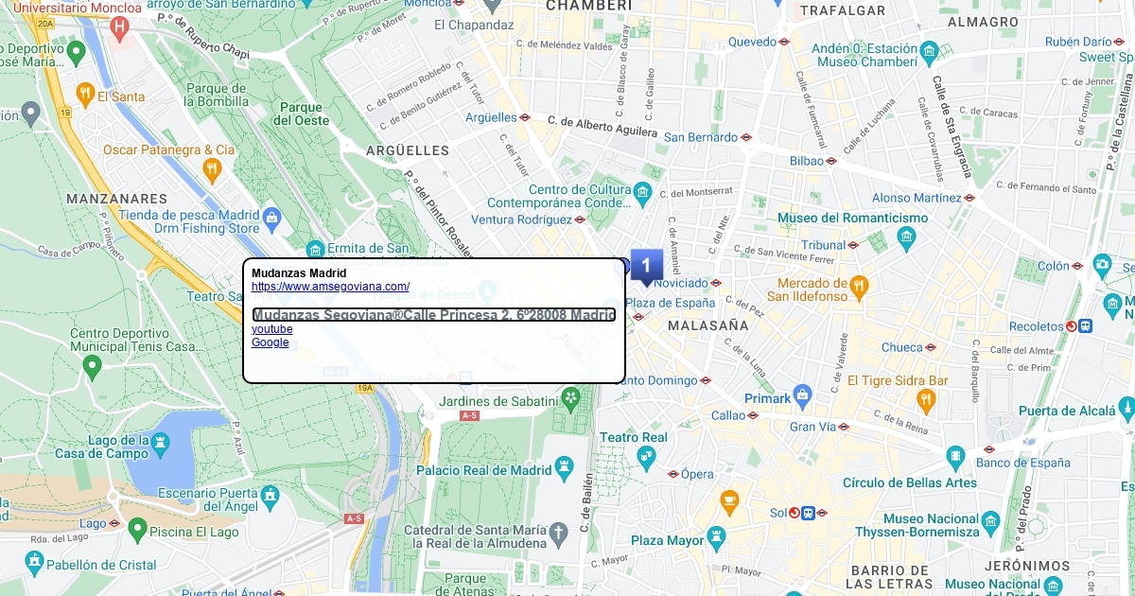Select the Hospital Universitario Moncloa icon
The image size is (1135, 596).
[x=119, y=29]
